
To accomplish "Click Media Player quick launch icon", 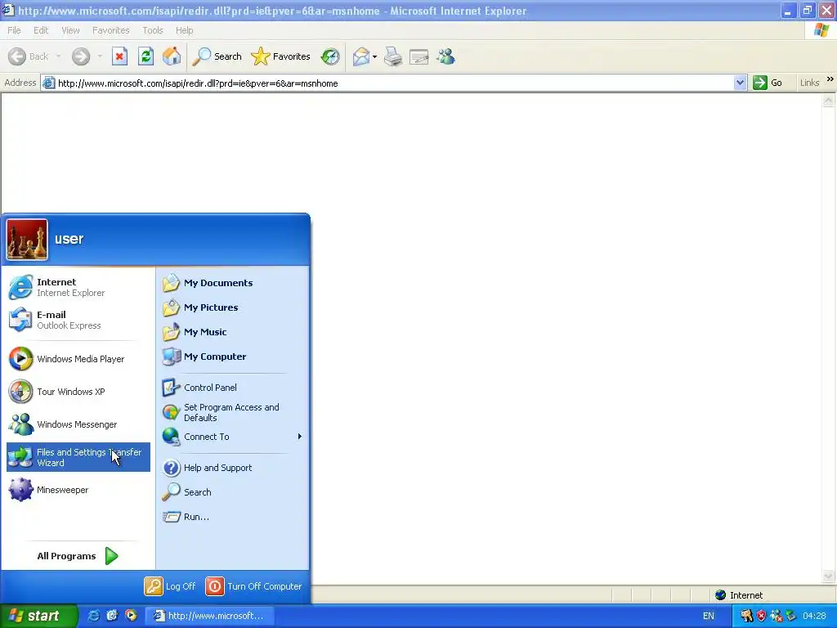I will tap(131, 616).
